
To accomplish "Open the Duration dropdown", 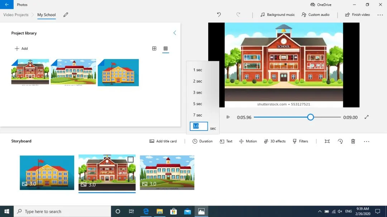I will tap(202, 141).
